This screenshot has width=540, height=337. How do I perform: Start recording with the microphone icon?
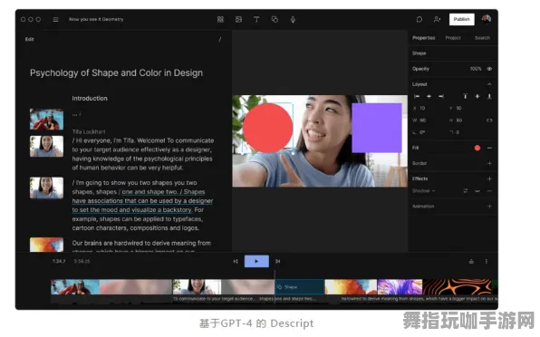(x=293, y=19)
